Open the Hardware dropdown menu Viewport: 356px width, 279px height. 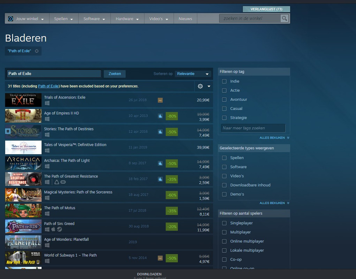[127, 18]
